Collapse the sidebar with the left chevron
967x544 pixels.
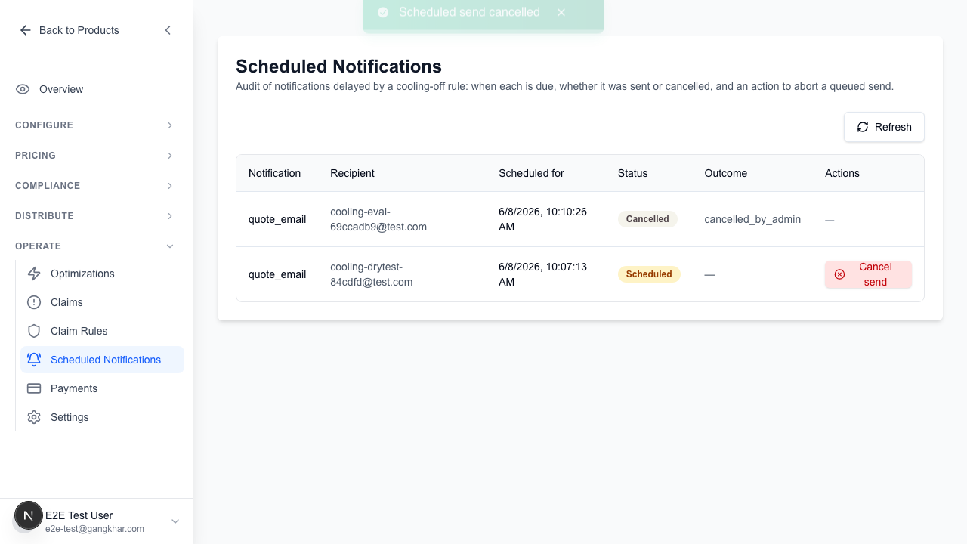click(168, 30)
